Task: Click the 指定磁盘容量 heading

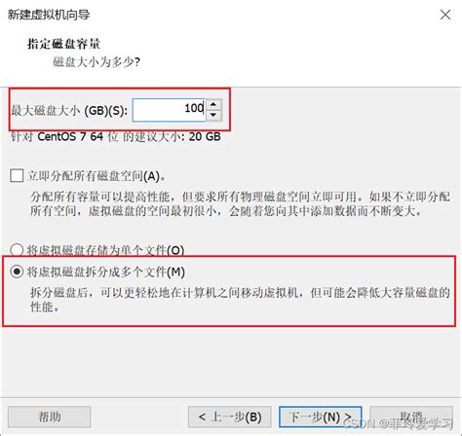Action: [x=64, y=44]
